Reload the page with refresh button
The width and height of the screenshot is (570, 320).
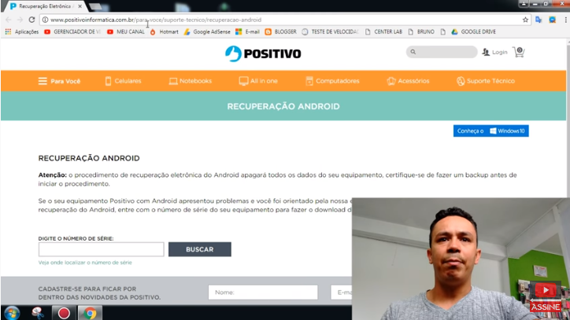coord(31,20)
